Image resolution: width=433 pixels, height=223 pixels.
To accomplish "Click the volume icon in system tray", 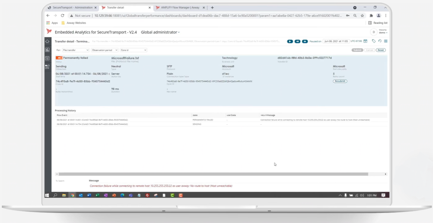I will tap(362, 195).
